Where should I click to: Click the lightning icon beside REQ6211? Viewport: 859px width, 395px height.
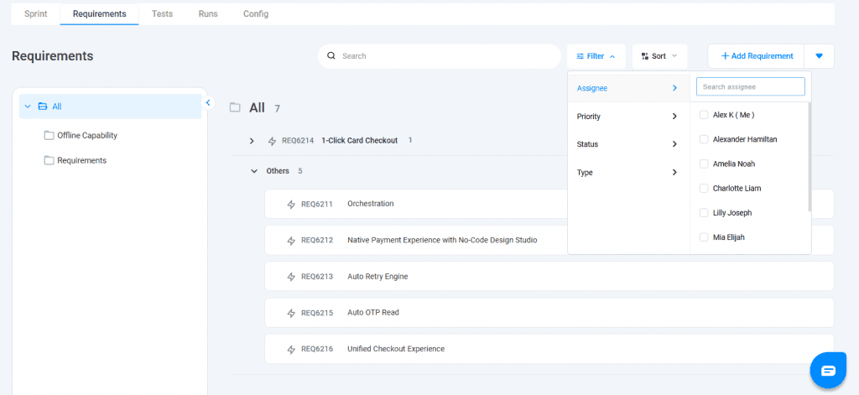tap(291, 204)
